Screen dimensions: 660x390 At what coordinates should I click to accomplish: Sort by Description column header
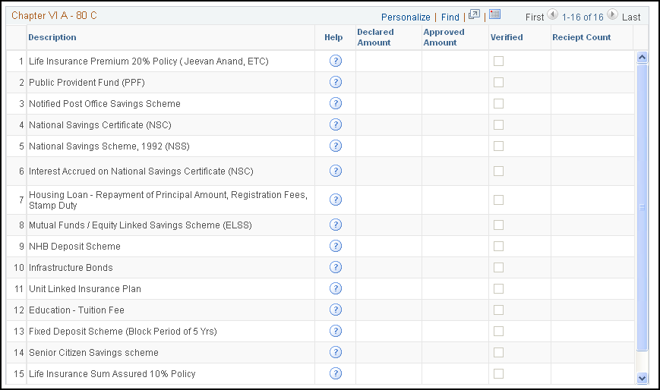click(x=52, y=37)
